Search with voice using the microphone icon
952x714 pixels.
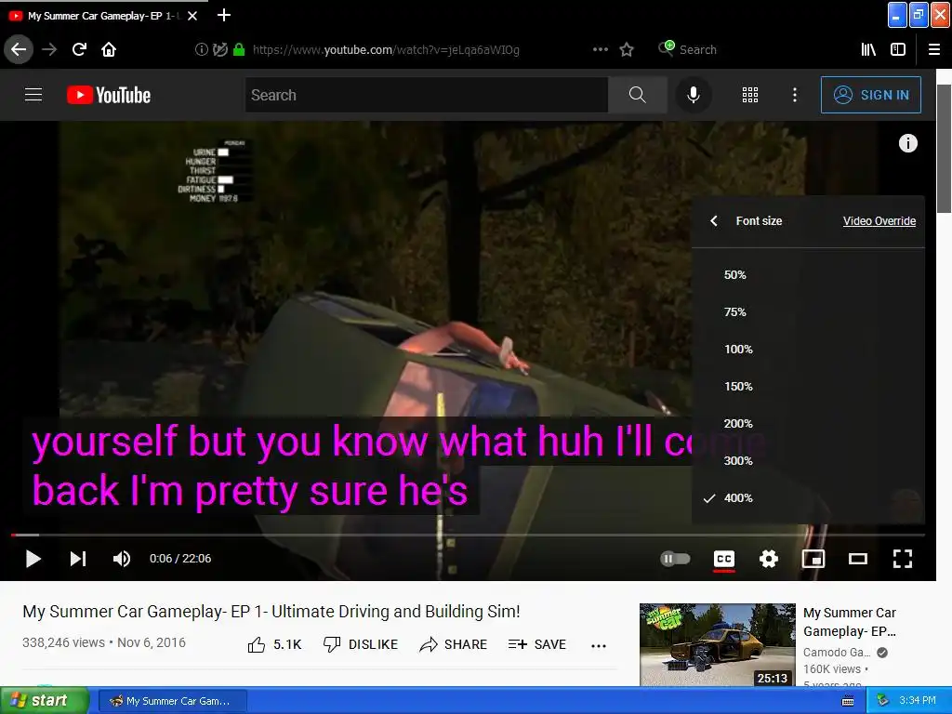[x=694, y=95]
